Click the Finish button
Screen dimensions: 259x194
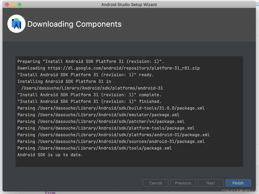(238, 183)
